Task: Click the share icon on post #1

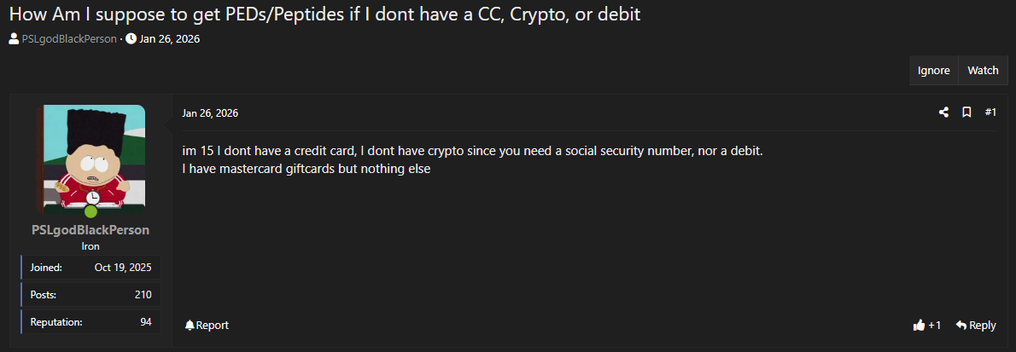Action: click(x=943, y=113)
